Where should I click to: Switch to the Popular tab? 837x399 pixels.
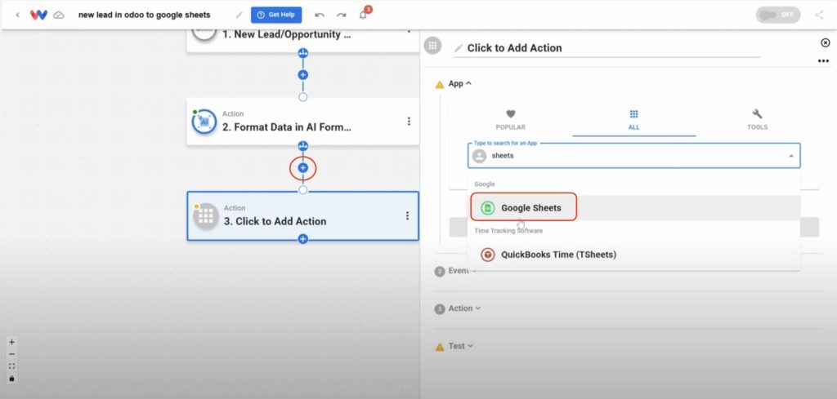coord(510,120)
